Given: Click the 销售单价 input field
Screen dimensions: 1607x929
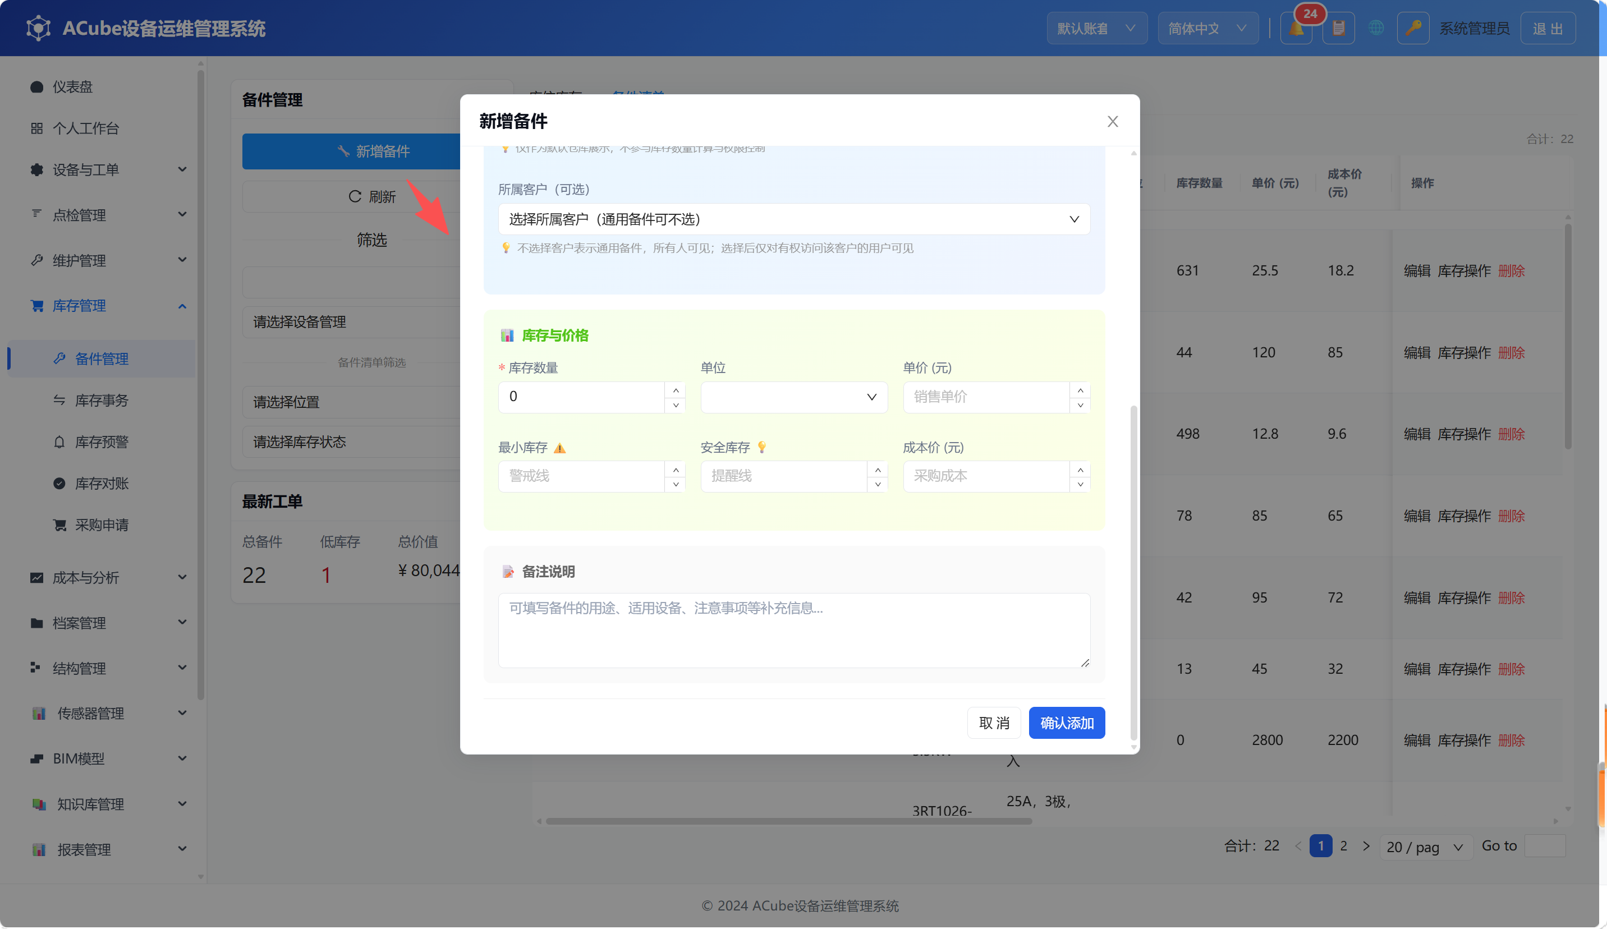Looking at the screenshot, I should pyautogui.click(x=986, y=397).
